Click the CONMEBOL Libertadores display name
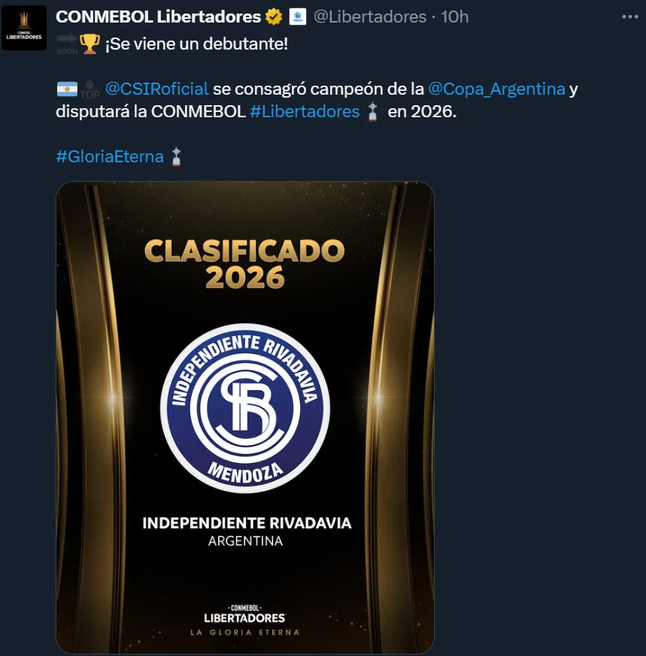 point(158,17)
